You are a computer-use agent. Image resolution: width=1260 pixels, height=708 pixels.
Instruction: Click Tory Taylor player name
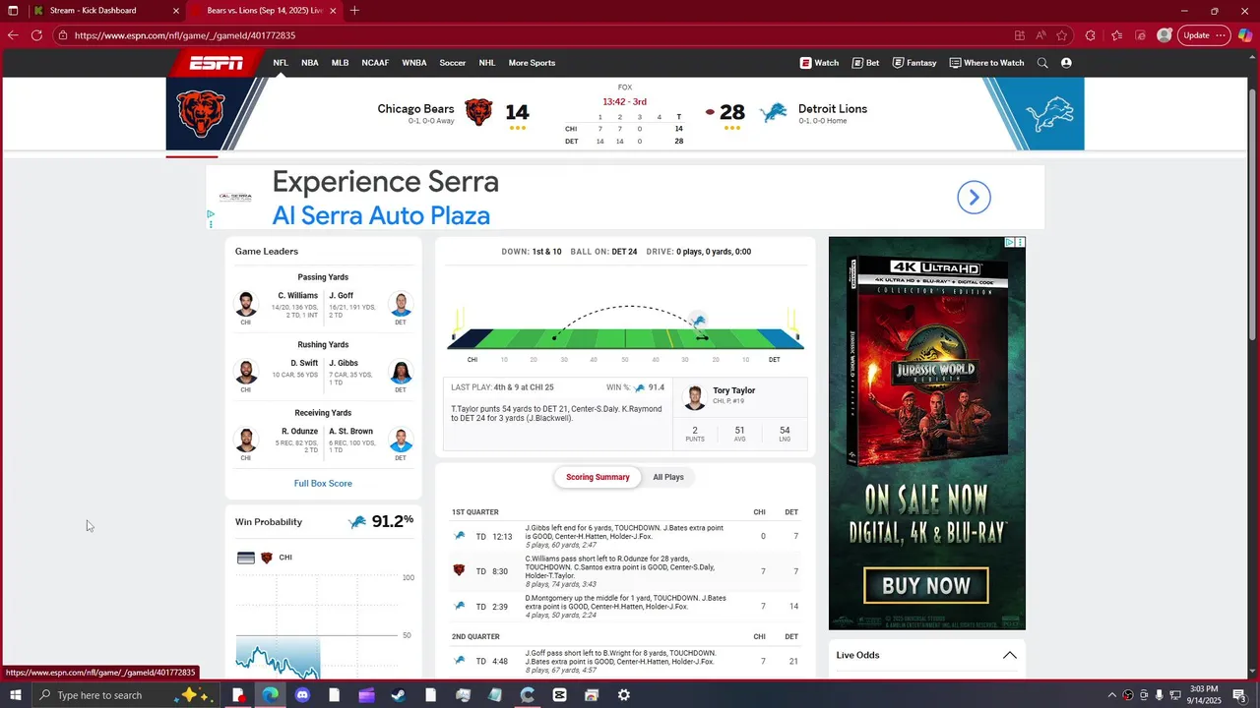click(734, 390)
